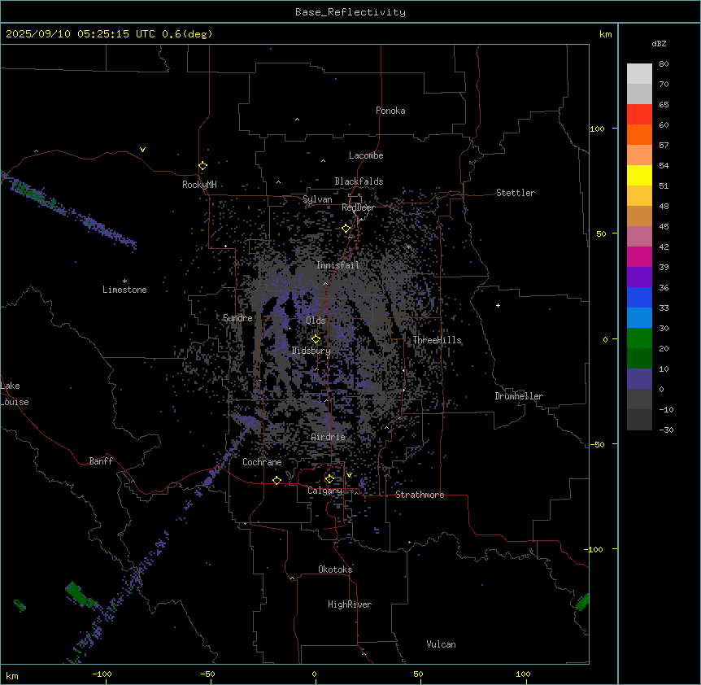This screenshot has height=685, width=701.
Task: Click the Stettler label
Action: [x=515, y=193]
